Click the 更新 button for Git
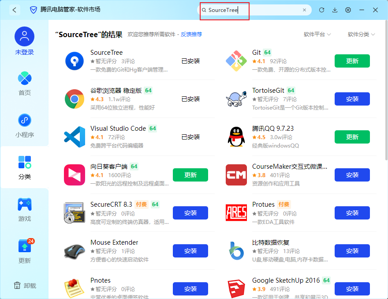 [x=352, y=61]
